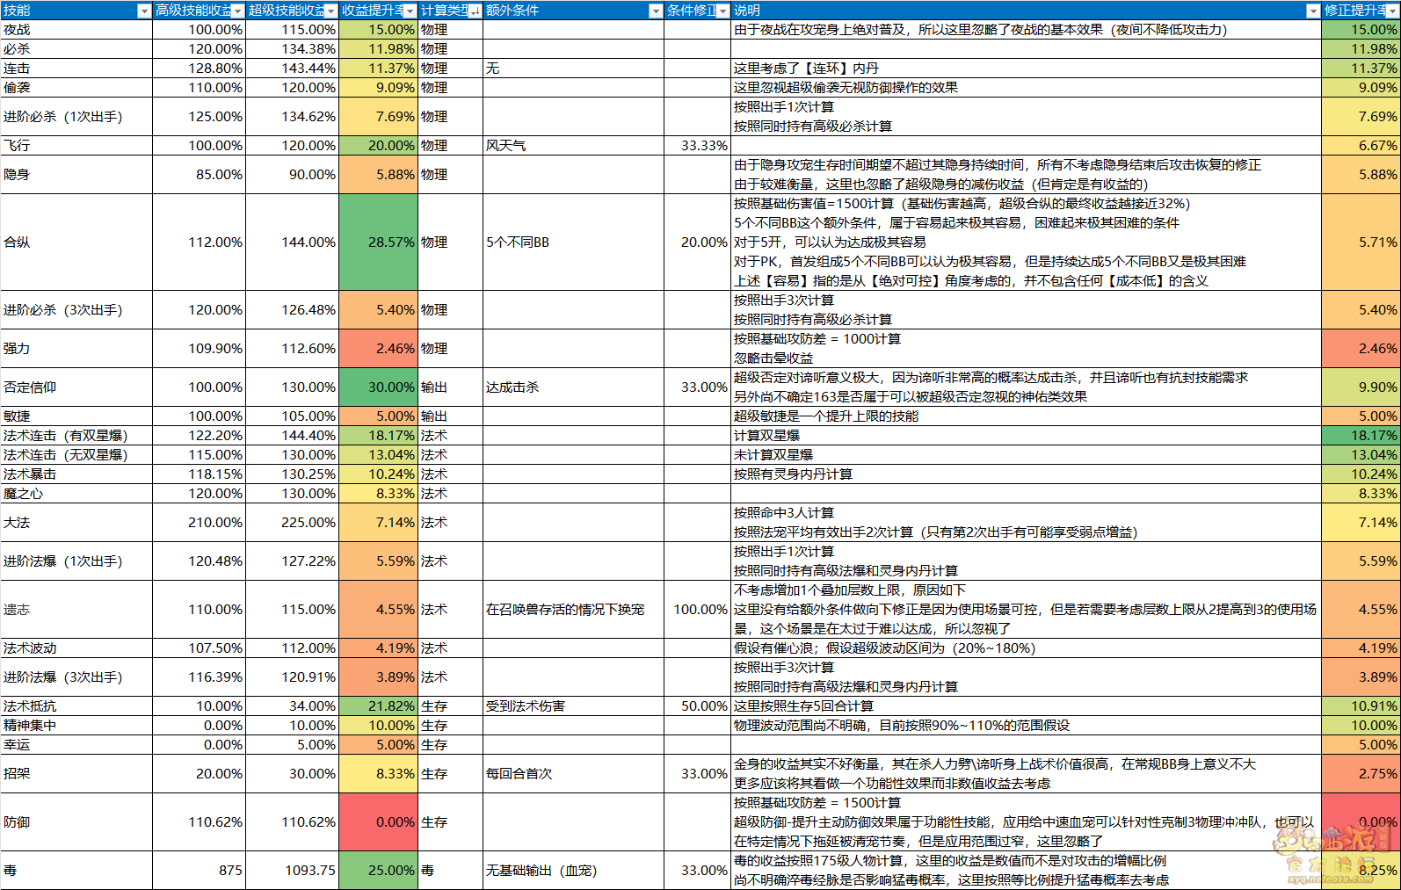Select the 偷袭 skill name cell
Screen dimensions: 1401x890
tap(76, 88)
